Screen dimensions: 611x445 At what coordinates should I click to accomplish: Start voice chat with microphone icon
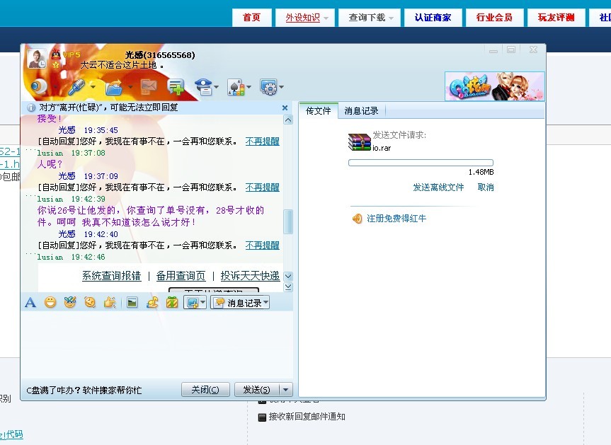coord(76,87)
